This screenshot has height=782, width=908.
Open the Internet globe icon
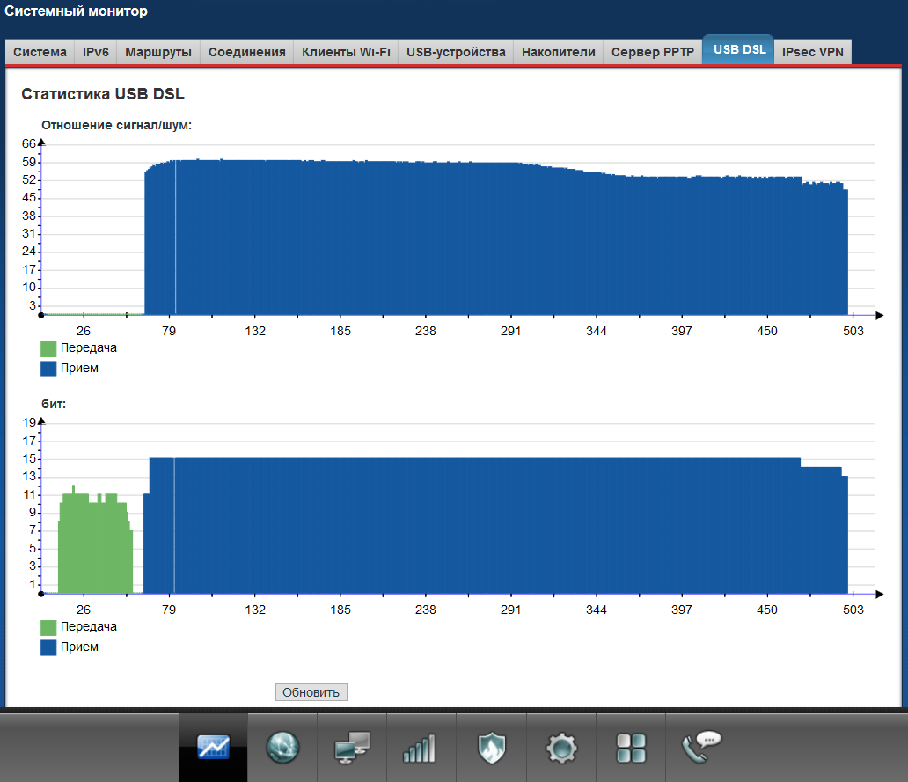click(x=282, y=748)
